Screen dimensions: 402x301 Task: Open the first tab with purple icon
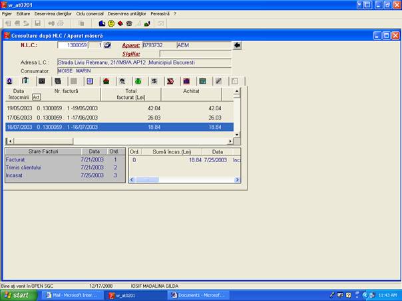9,80
